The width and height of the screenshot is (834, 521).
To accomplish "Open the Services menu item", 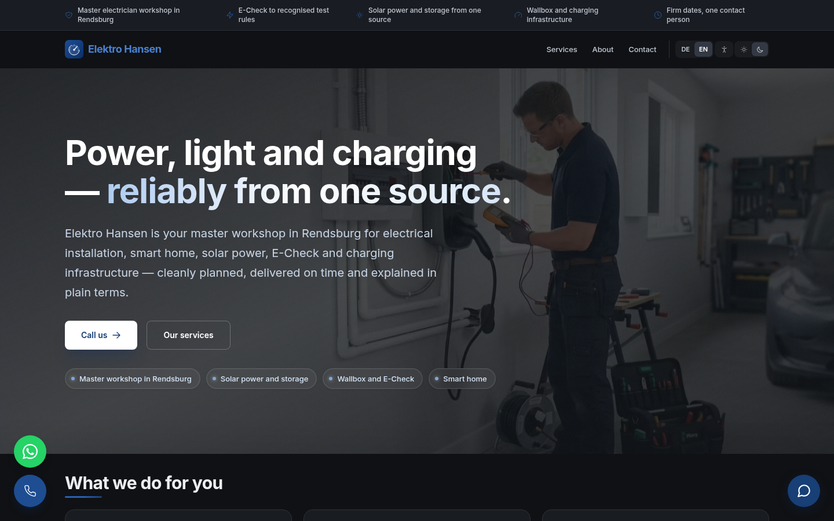I will coord(562,49).
